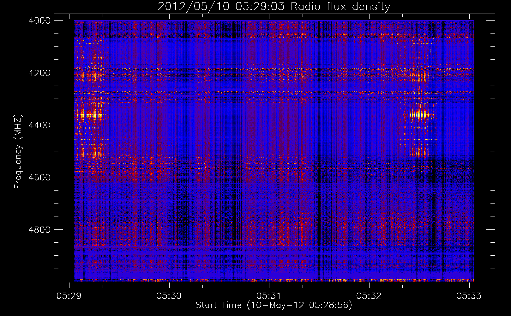Viewport: 511px width, 316px height.
Task: Click the 05:29 time tick label
Action: 69,296
